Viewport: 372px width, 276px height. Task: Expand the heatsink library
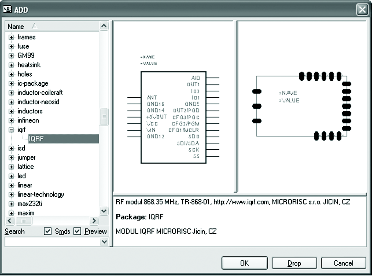click(11, 65)
